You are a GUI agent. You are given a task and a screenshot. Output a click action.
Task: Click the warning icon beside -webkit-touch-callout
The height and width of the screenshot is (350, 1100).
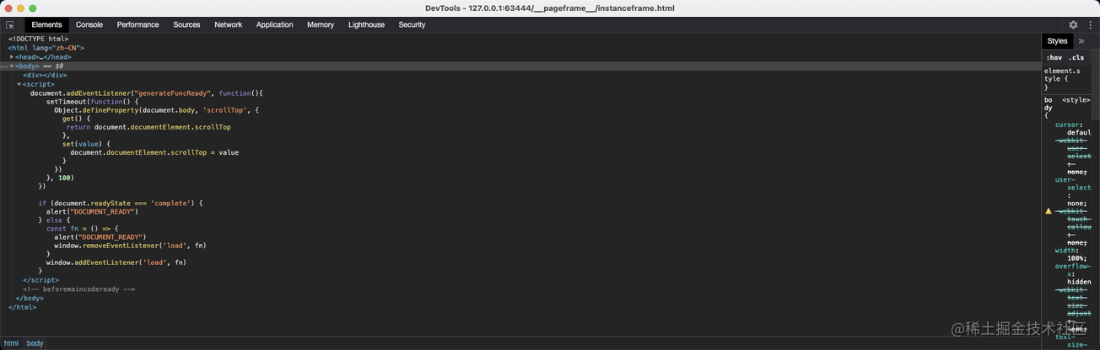tap(1049, 211)
